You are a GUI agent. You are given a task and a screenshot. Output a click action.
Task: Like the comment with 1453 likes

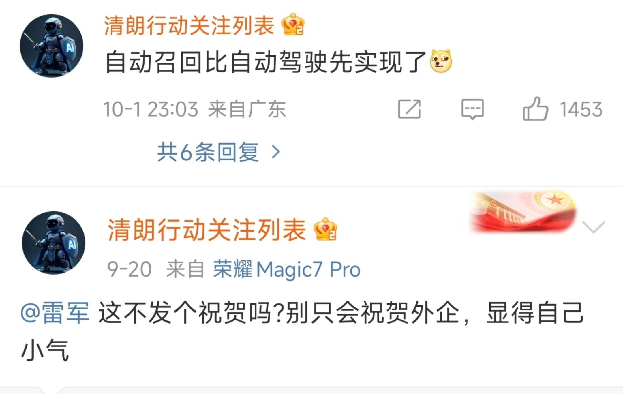[x=535, y=109]
